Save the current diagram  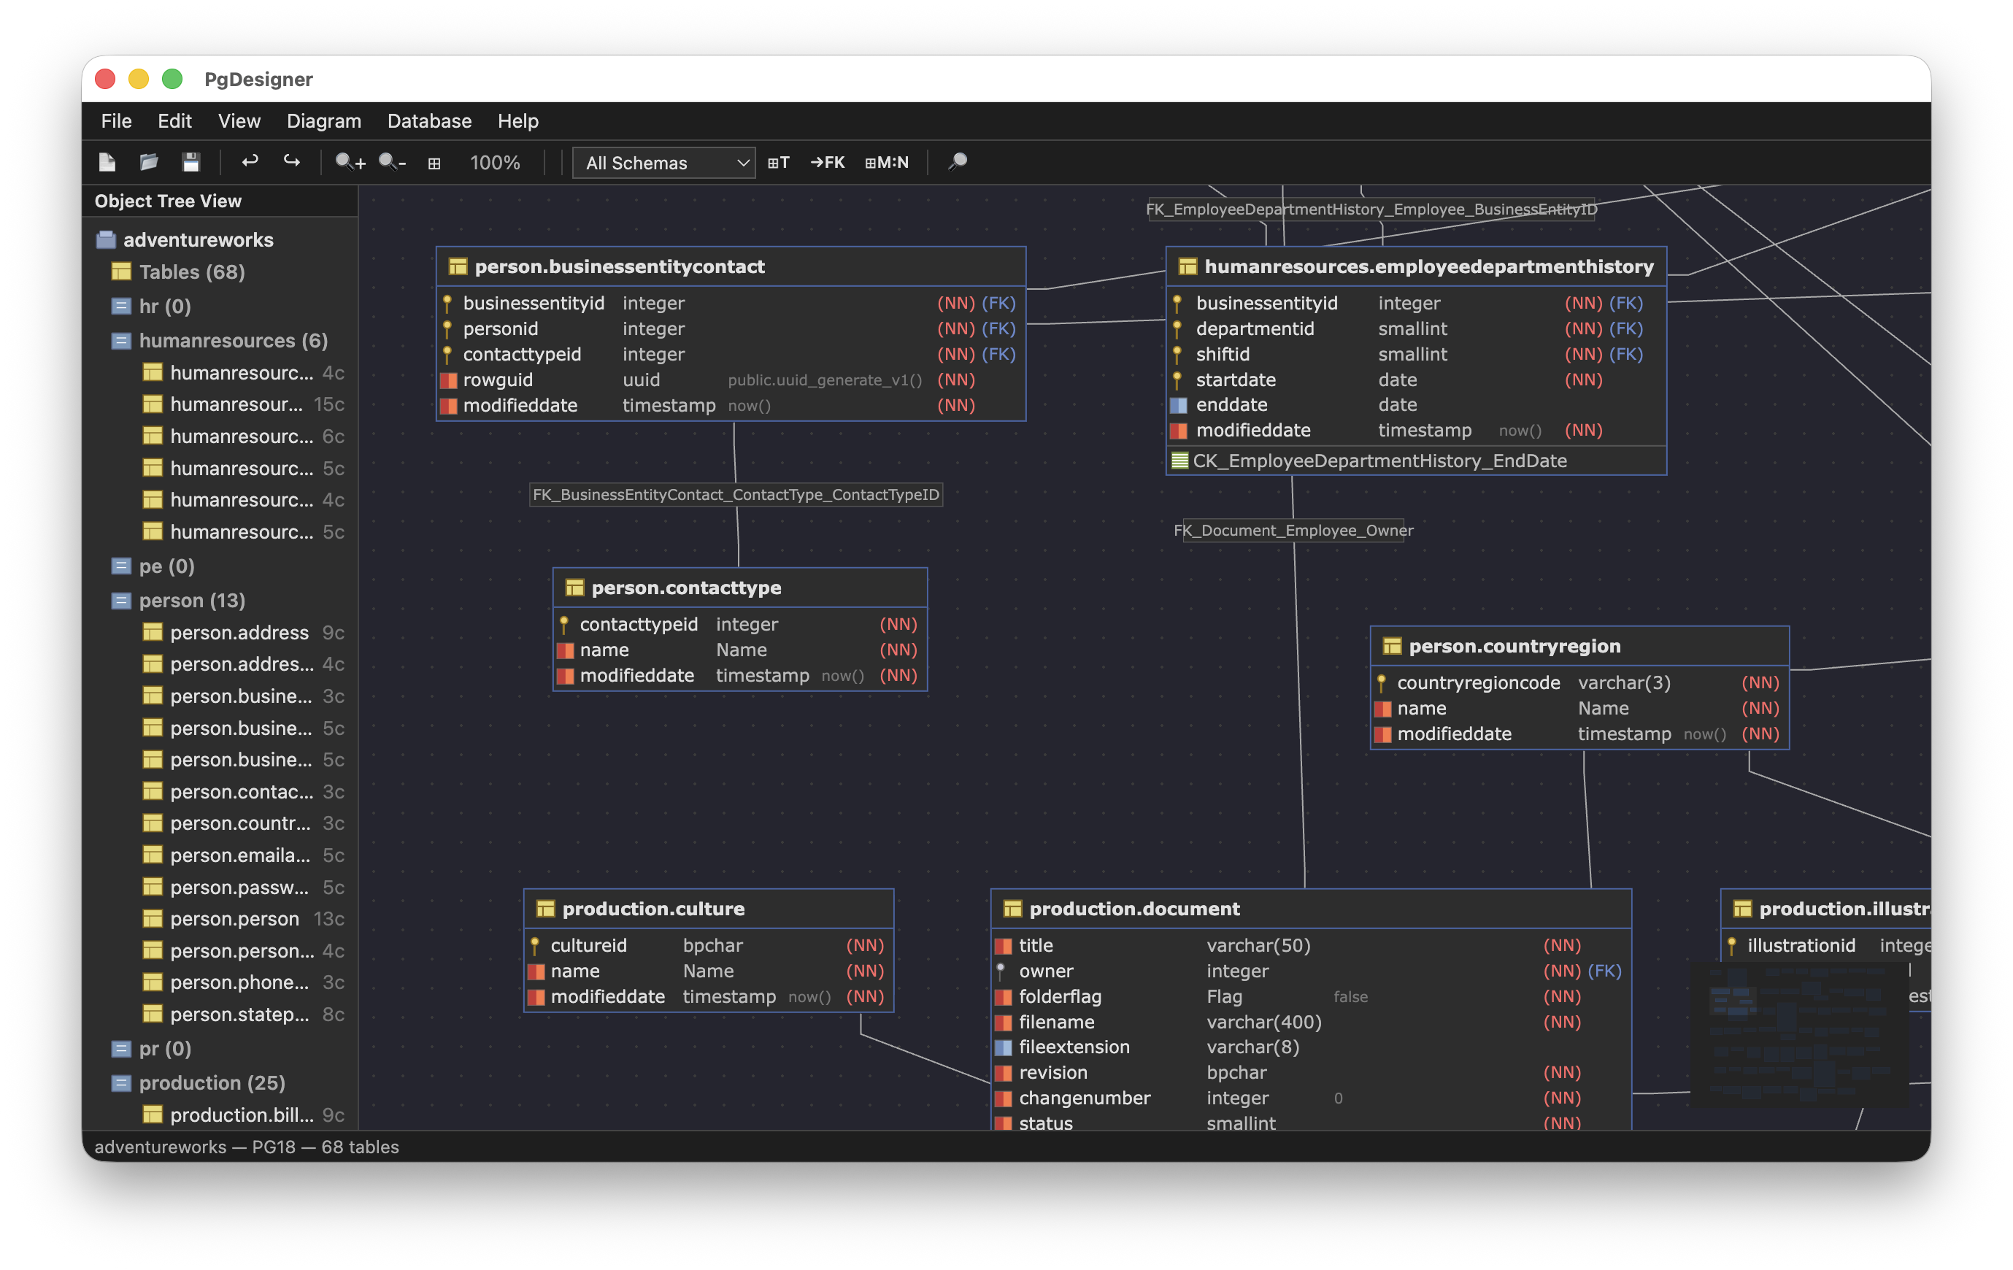tap(190, 161)
